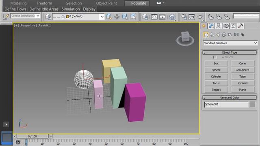Click the Box primitive button
260x146 pixels.
click(x=216, y=63)
